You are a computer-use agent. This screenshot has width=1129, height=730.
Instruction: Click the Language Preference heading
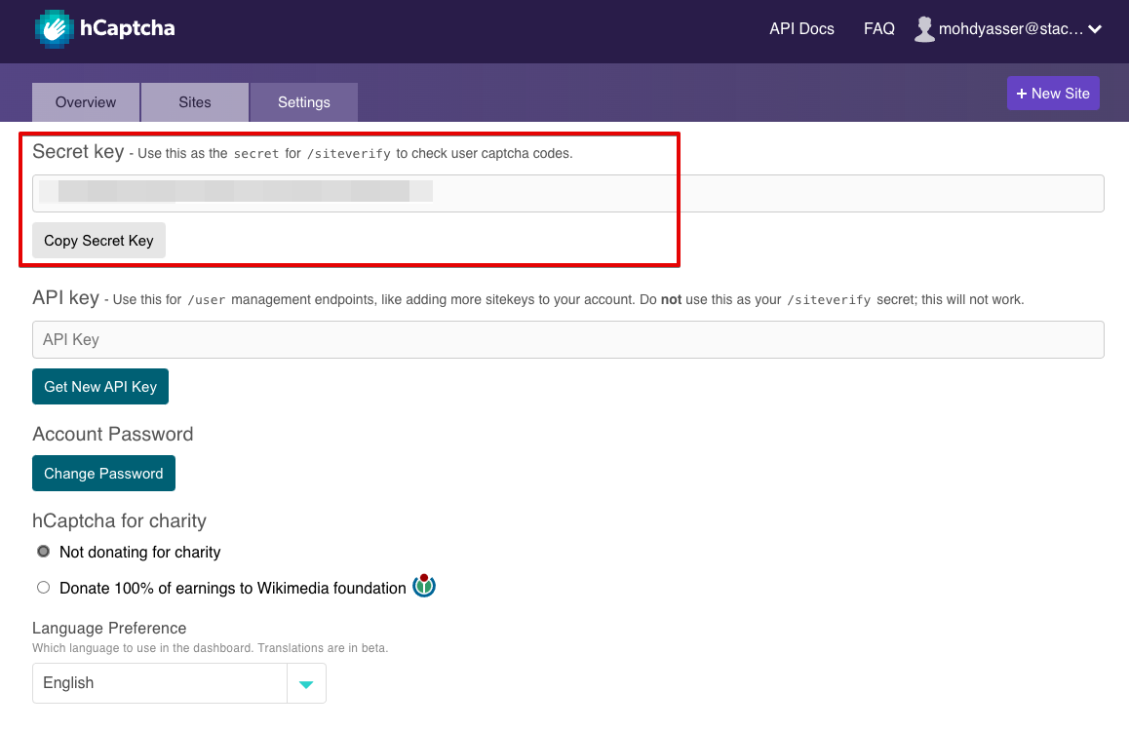109,628
